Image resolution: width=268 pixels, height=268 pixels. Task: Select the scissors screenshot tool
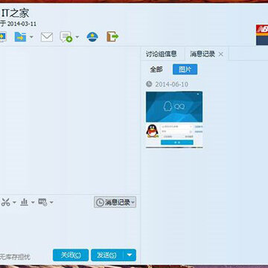point(5,202)
